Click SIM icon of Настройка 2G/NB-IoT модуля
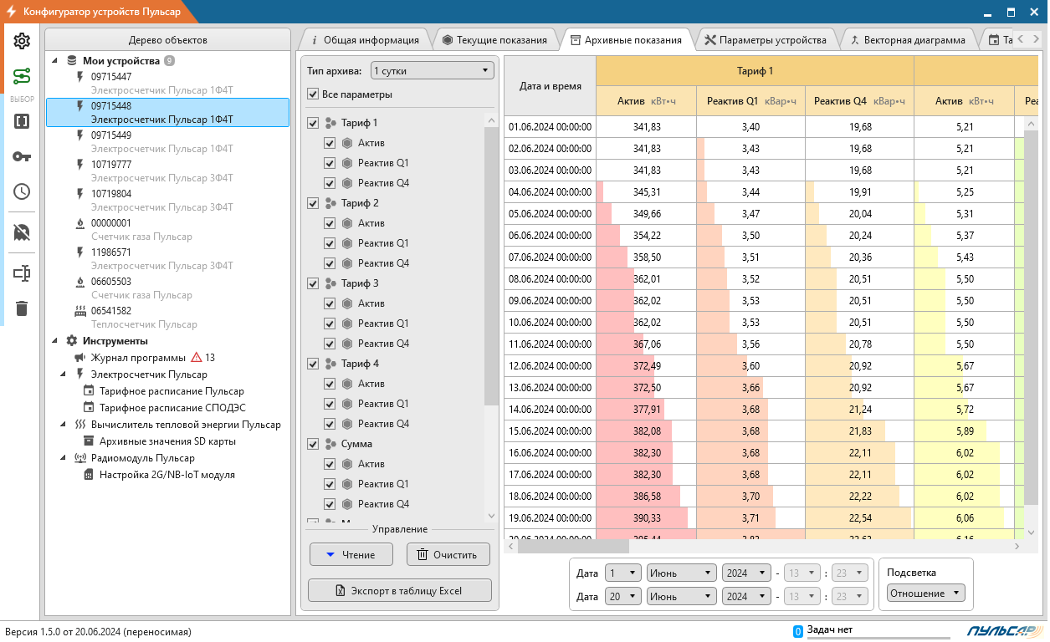This screenshot has width=1050, height=642. [x=89, y=475]
